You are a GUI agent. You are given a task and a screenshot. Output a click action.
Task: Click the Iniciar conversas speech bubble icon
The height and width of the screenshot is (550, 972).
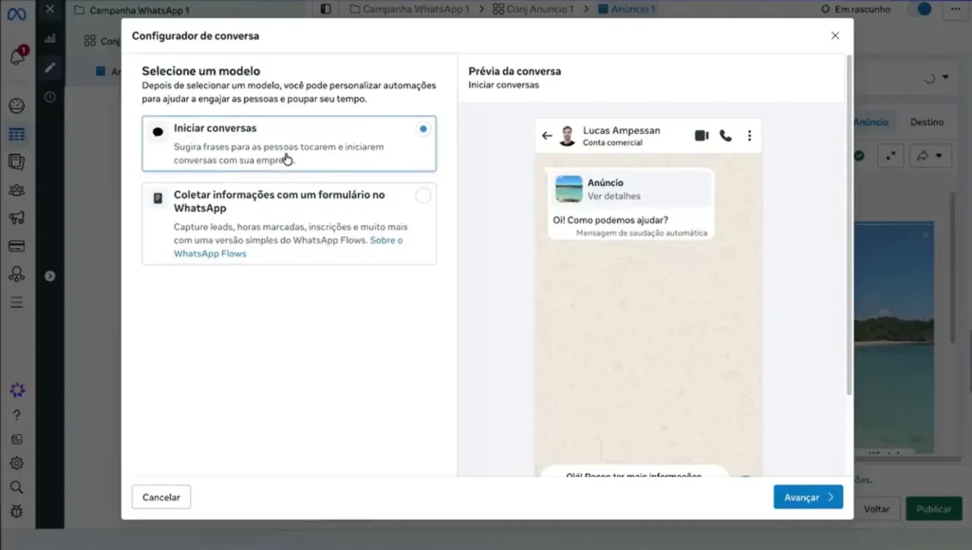[158, 132]
